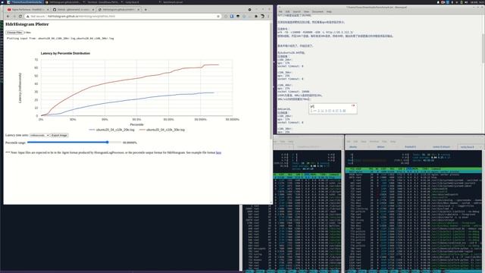
Task: Close the HdrHistogram browser tab
Action: (x=138, y=10)
